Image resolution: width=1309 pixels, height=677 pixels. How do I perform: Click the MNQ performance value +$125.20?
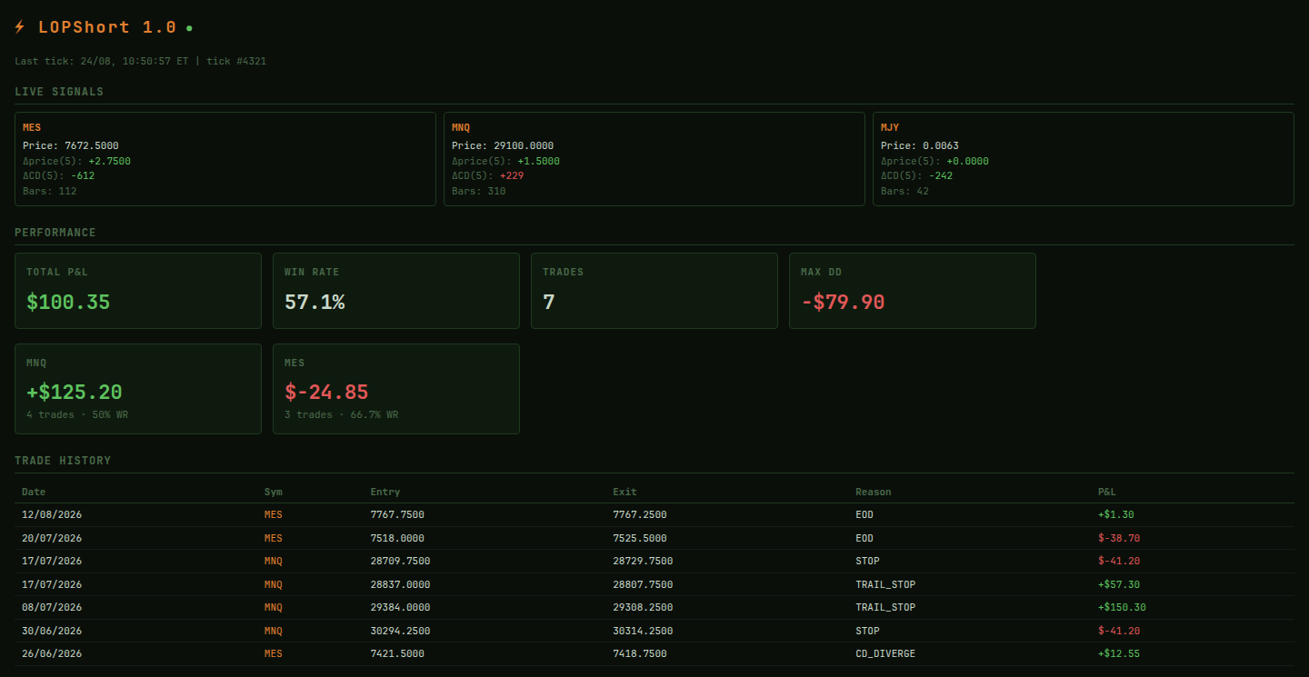tap(75, 393)
